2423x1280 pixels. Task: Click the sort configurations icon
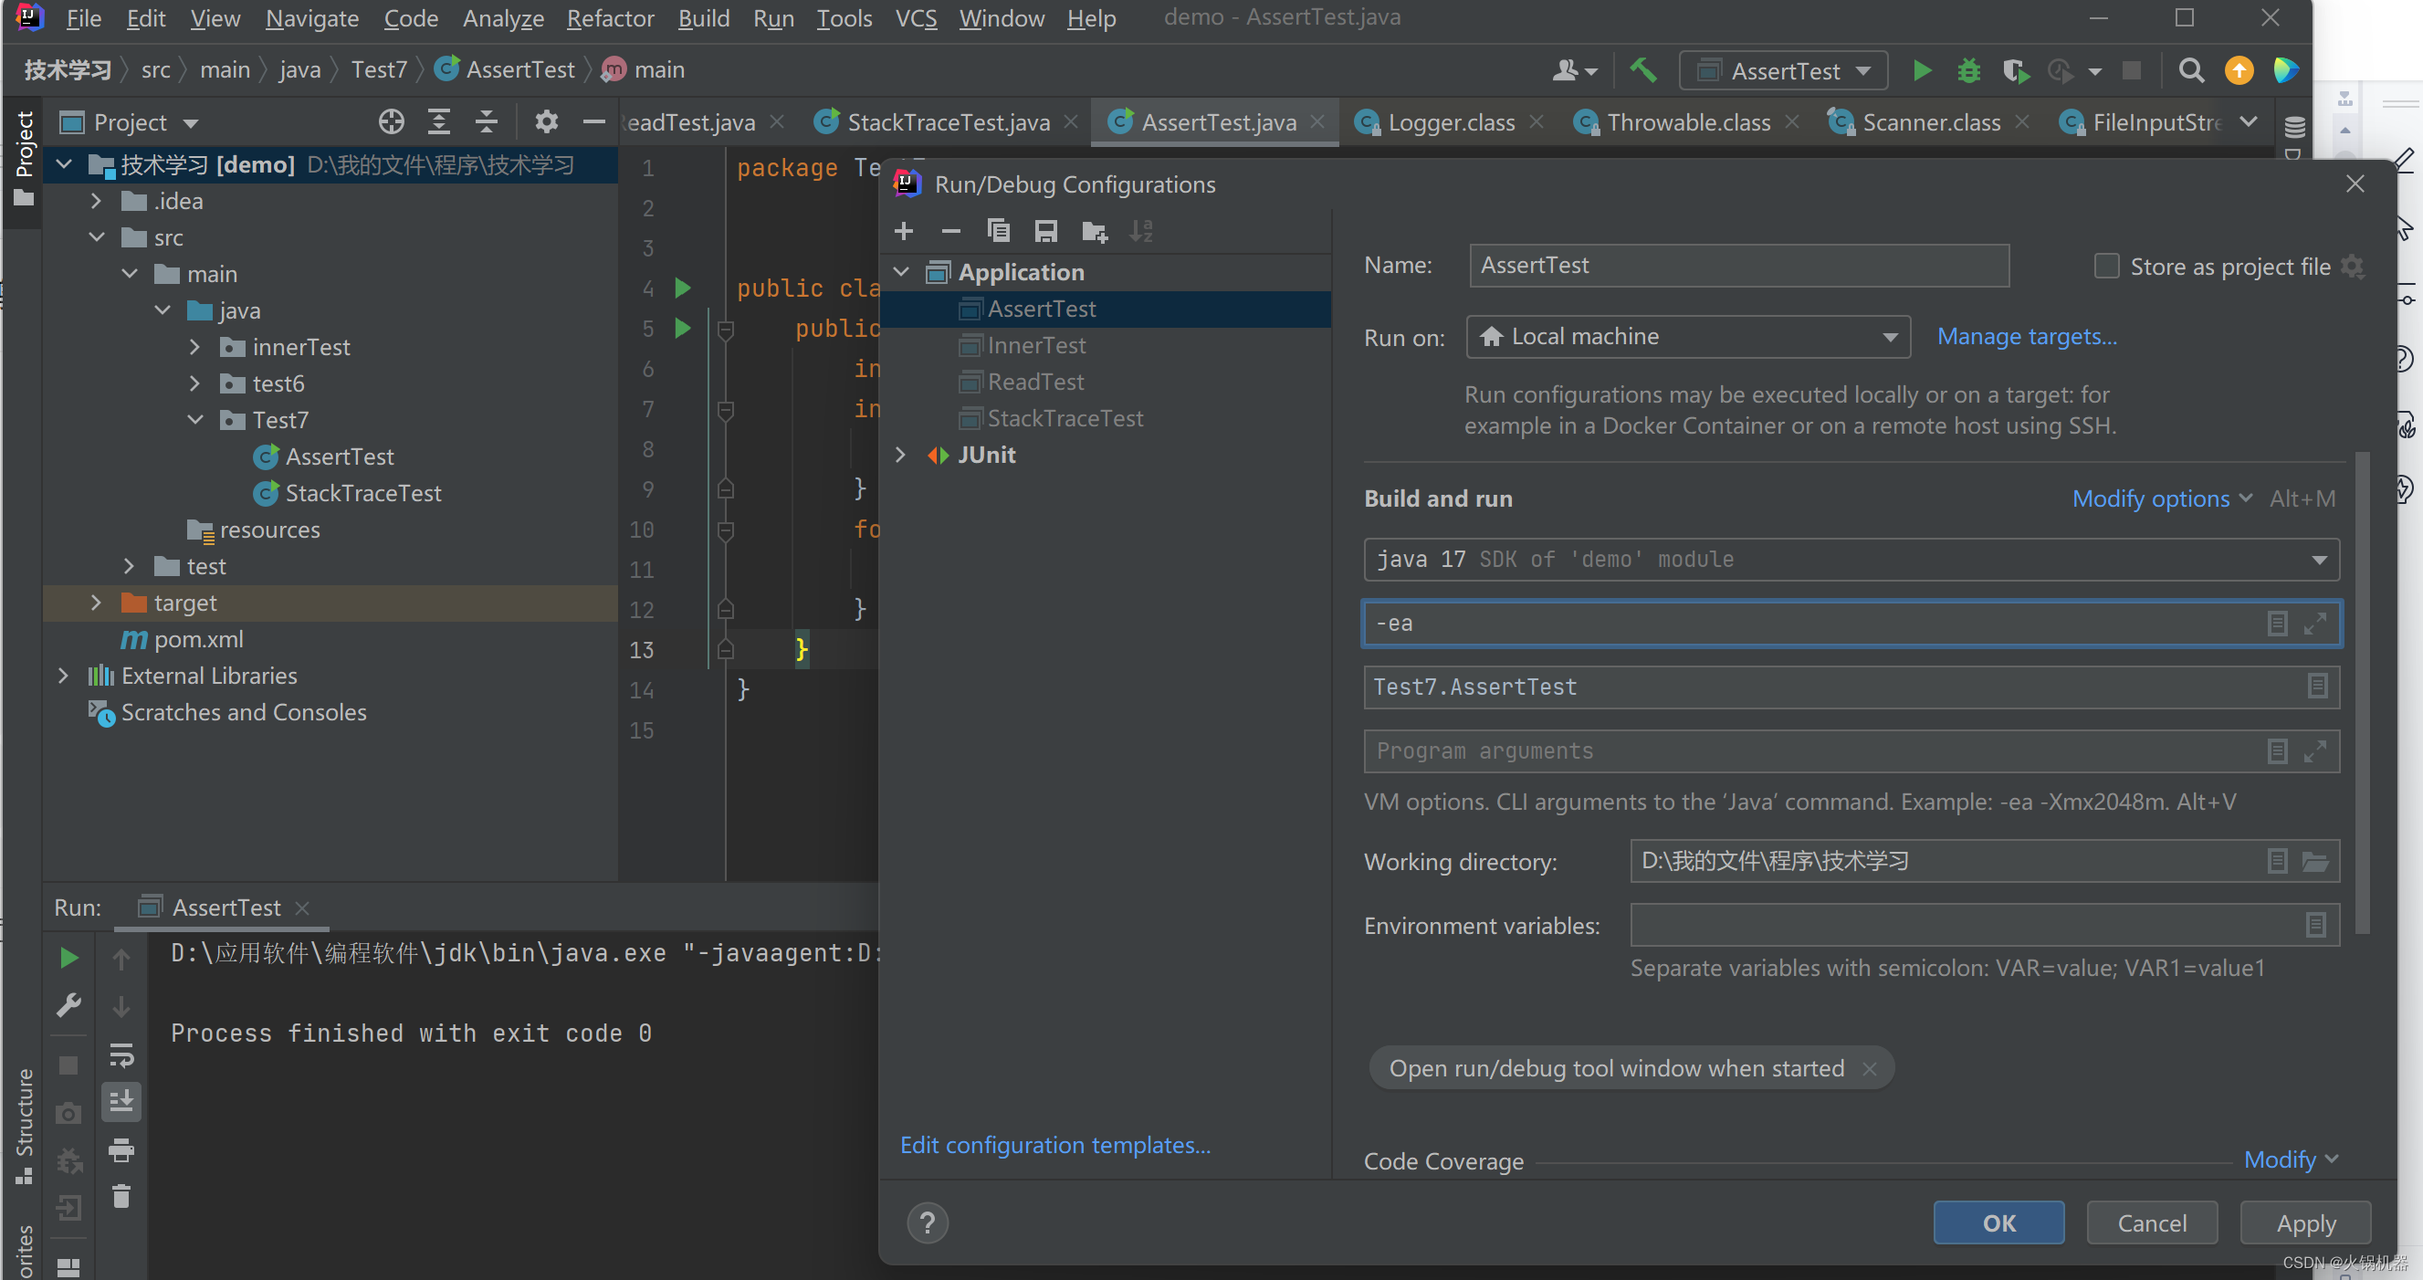[x=1141, y=232]
